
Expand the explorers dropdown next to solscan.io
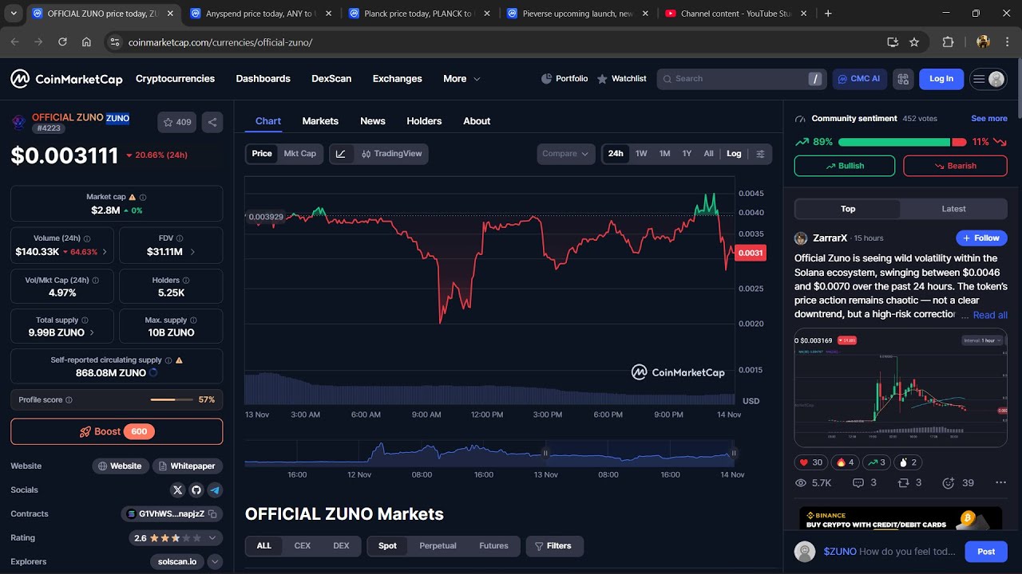point(215,562)
